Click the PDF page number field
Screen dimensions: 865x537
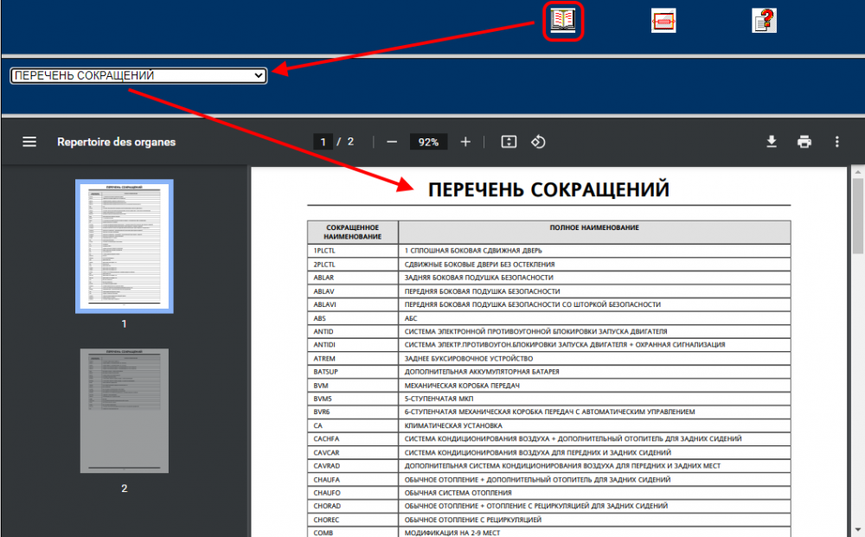click(324, 142)
